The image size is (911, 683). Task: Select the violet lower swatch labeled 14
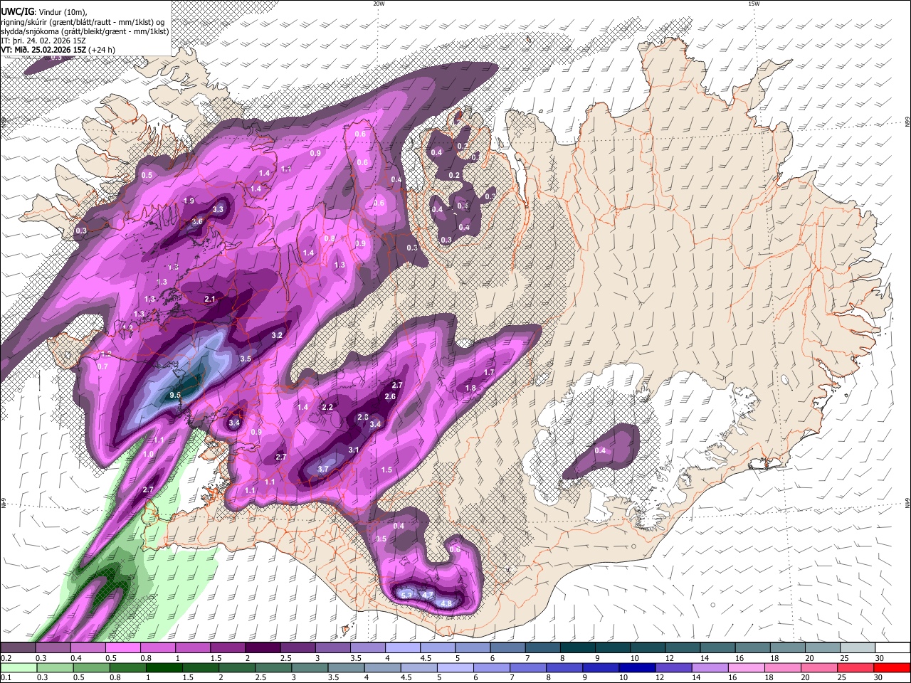coord(709,667)
